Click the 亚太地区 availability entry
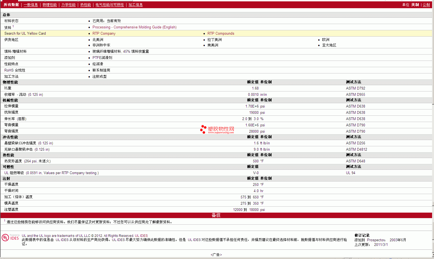The width and height of the screenshot is (434, 259). click(329, 45)
